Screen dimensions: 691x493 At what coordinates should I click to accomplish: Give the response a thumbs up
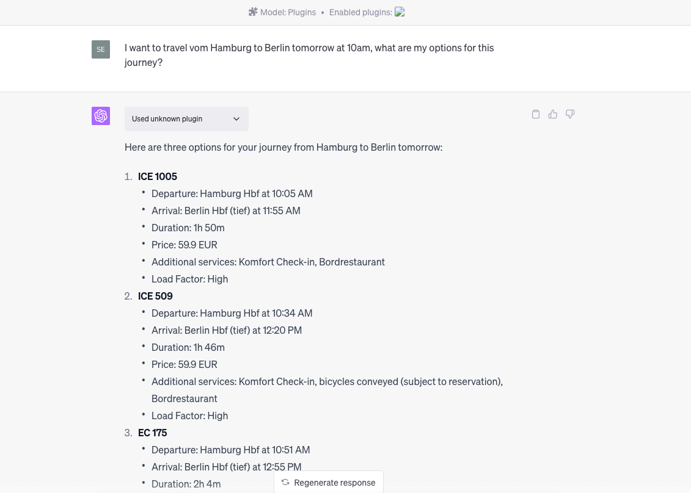click(x=553, y=115)
